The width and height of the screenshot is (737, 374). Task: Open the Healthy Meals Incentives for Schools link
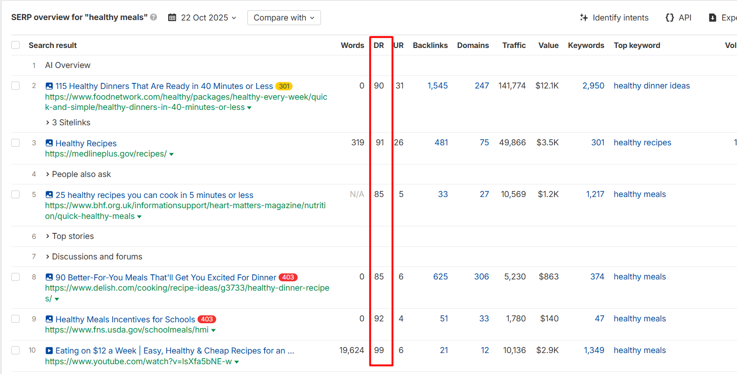click(125, 319)
